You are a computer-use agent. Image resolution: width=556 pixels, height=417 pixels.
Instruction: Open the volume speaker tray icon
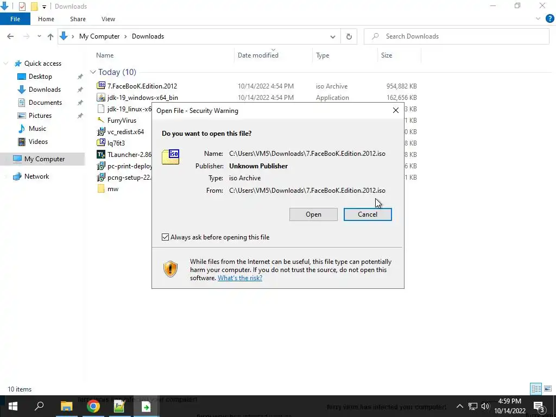(x=485, y=406)
